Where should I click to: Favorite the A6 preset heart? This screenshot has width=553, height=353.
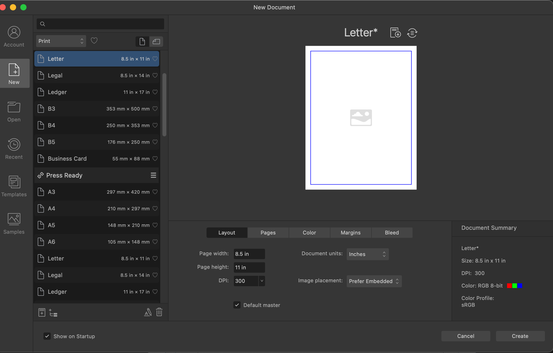tap(155, 242)
